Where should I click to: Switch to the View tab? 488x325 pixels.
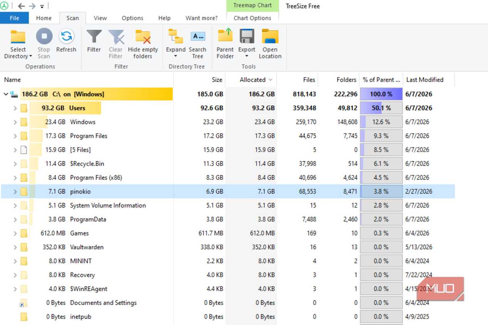tap(100, 18)
